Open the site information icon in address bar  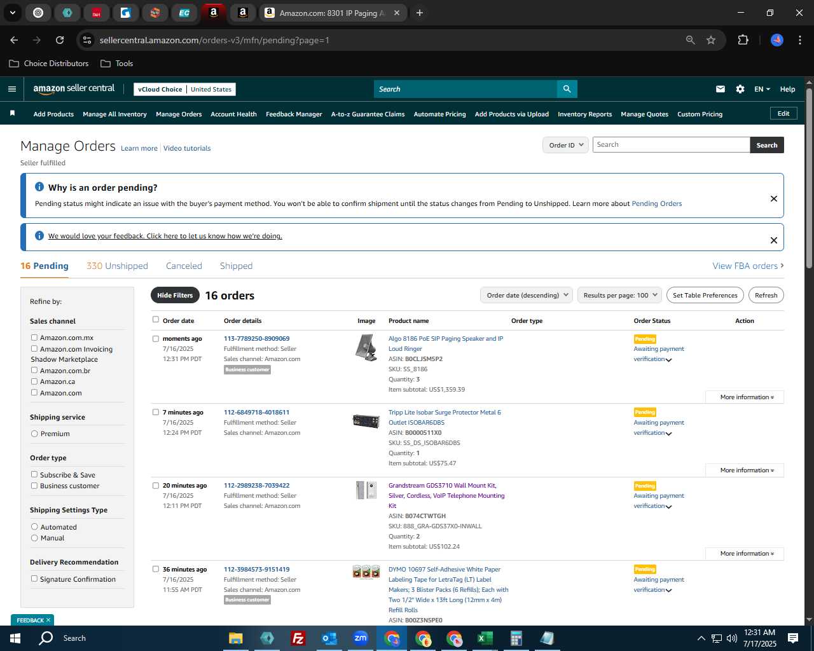coord(87,40)
